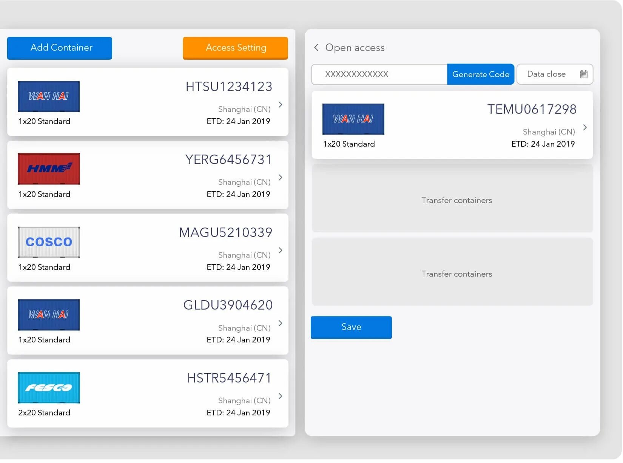Click container number GLDU3904620
623x463 pixels.
(228, 305)
